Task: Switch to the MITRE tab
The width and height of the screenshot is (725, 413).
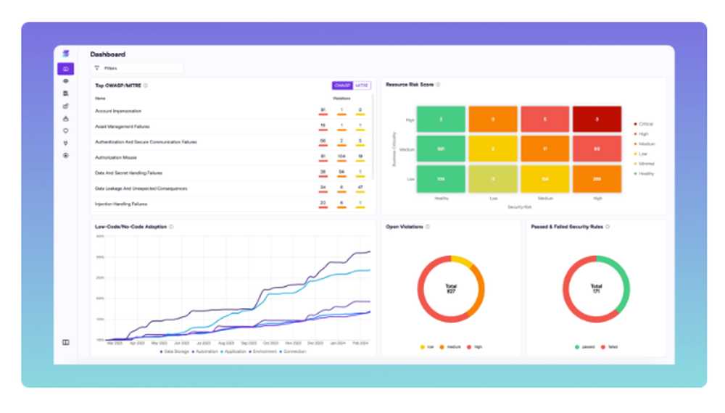Action: click(362, 85)
